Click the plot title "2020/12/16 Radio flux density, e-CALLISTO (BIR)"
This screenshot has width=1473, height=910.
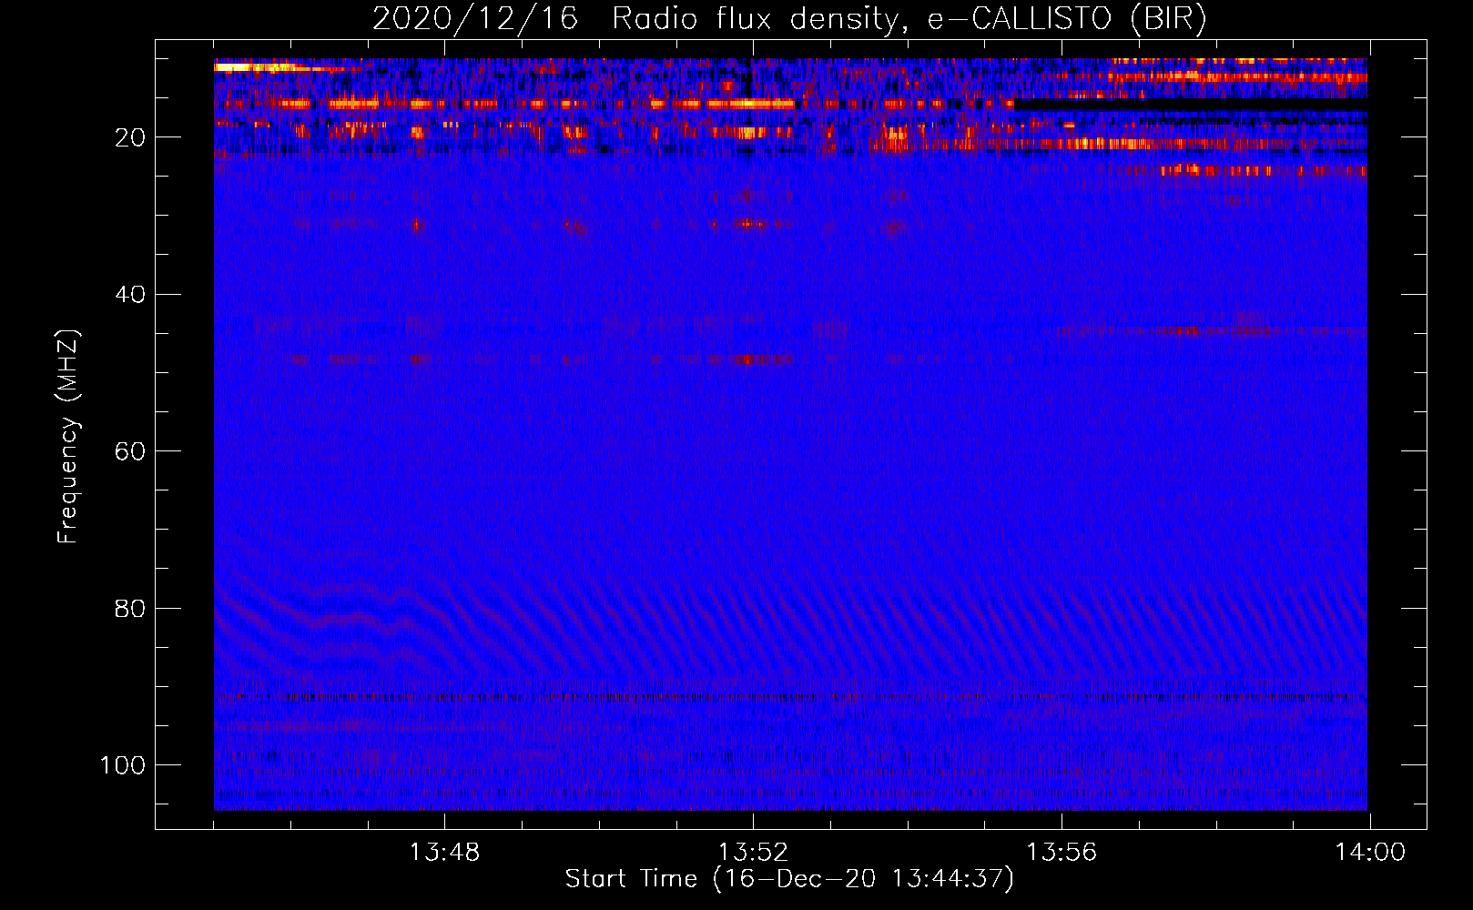(788, 19)
